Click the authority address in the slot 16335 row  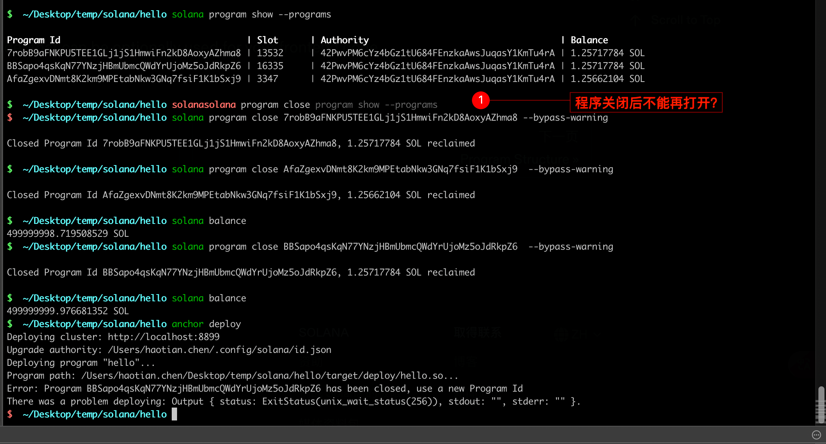[438, 66]
